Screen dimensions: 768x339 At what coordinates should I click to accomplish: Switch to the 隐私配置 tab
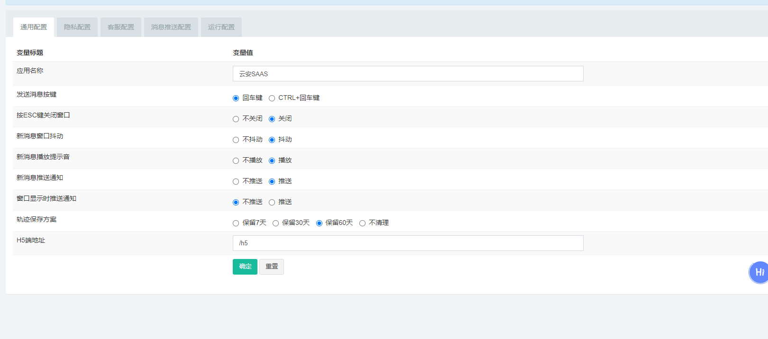tap(77, 27)
